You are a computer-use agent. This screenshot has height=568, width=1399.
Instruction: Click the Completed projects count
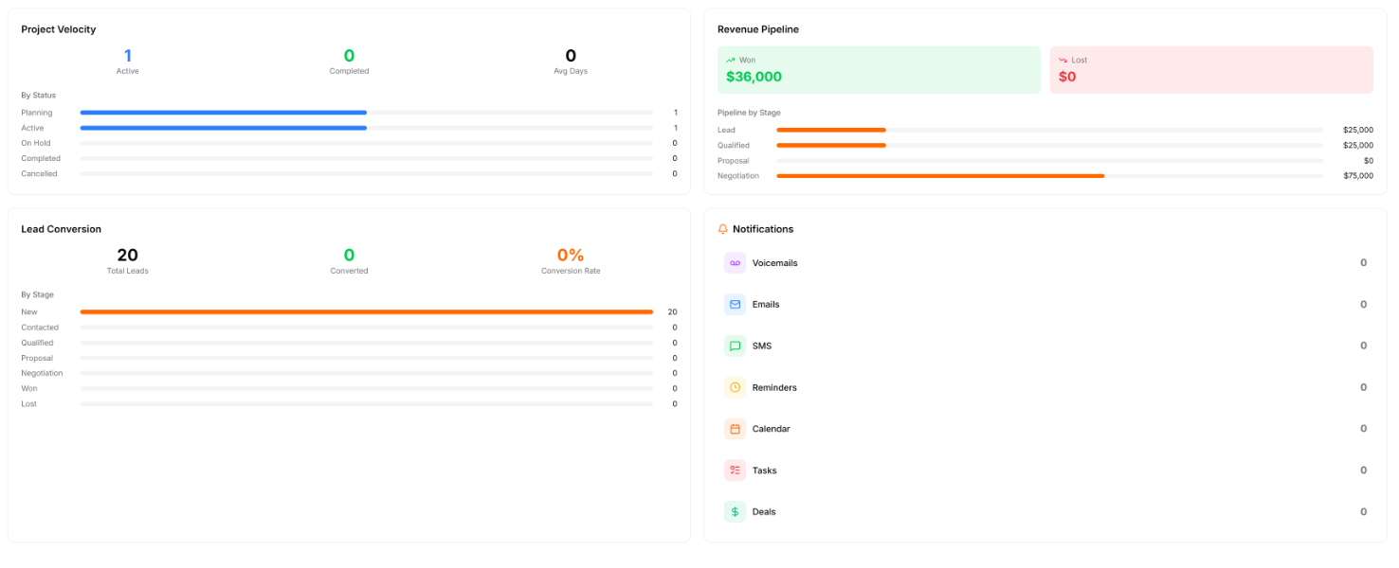tap(349, 57)
